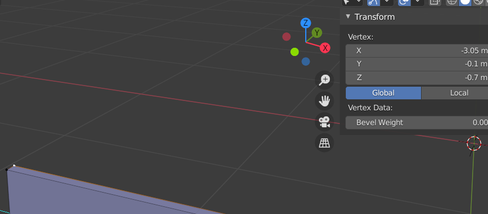Open the overlays options dropdown arrow
The height and width of the screenshot is (214, 488).
(417, 2)
